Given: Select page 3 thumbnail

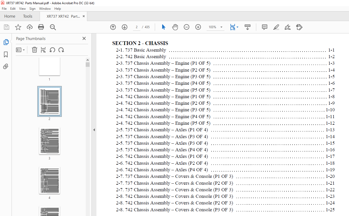Looking at the screenshot, I should point(49,141).
